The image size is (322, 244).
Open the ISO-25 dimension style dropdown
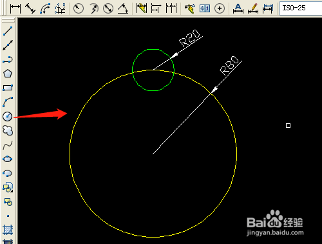(x=301, y=8)
